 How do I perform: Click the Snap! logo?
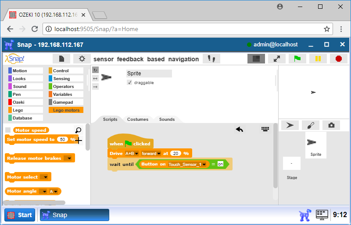(x=15, y=59)
